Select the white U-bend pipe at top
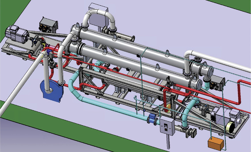The width and height of the screenshot is (251, 152). (x=98, y=15)
